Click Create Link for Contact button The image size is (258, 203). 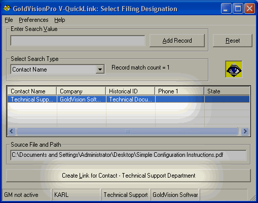128,176
